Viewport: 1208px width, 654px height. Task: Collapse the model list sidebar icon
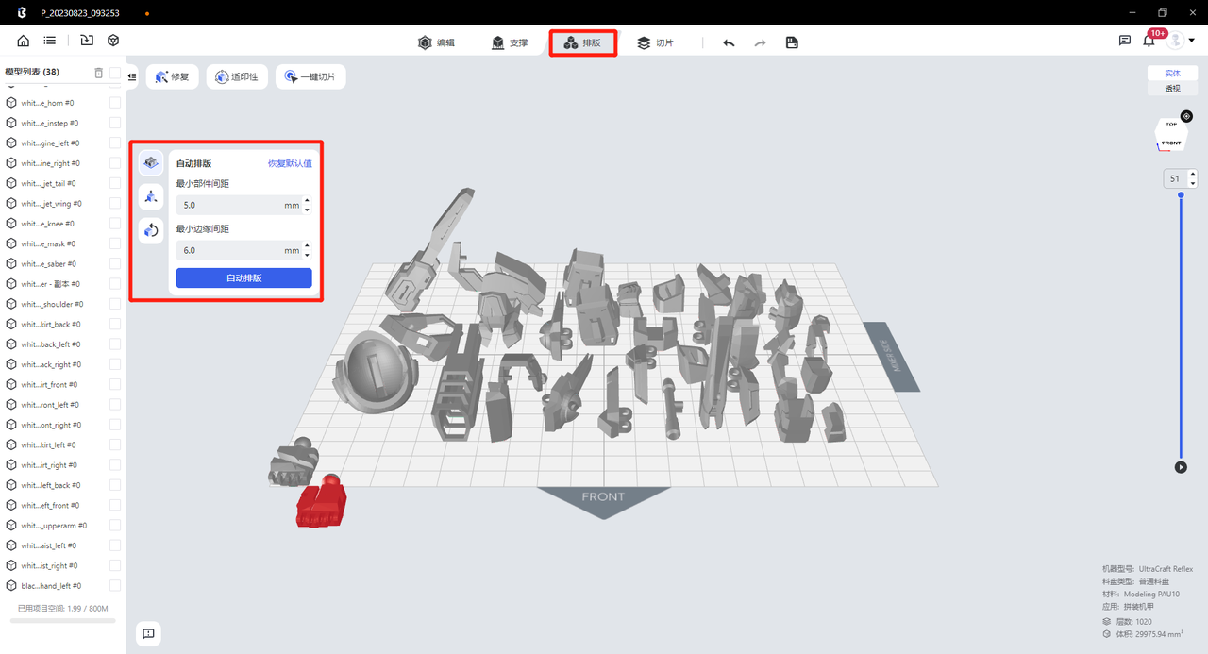coord(132,76)
